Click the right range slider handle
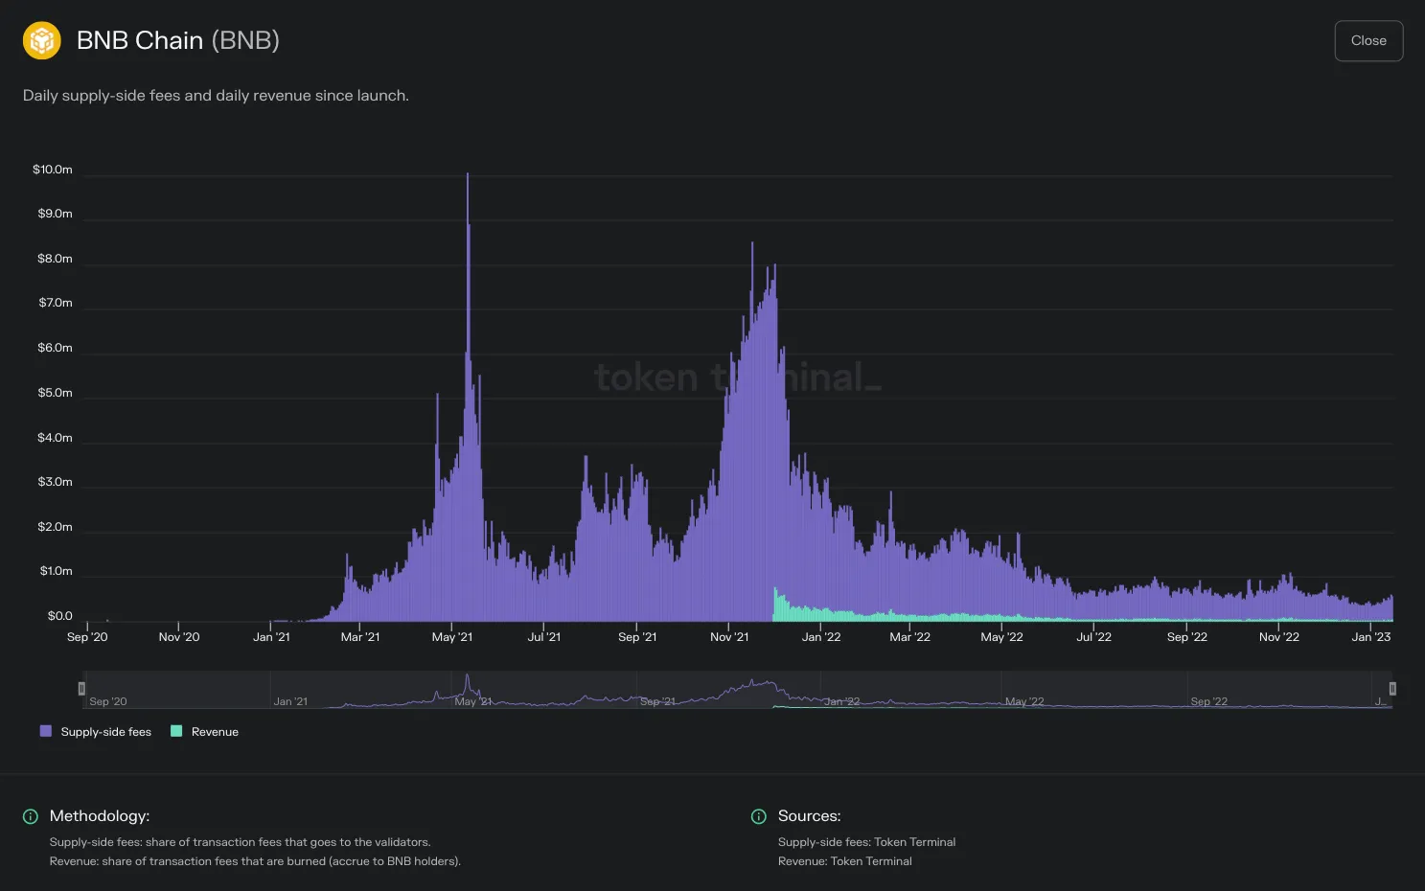Screen dimensions: 1425x891 [1392, 688]
